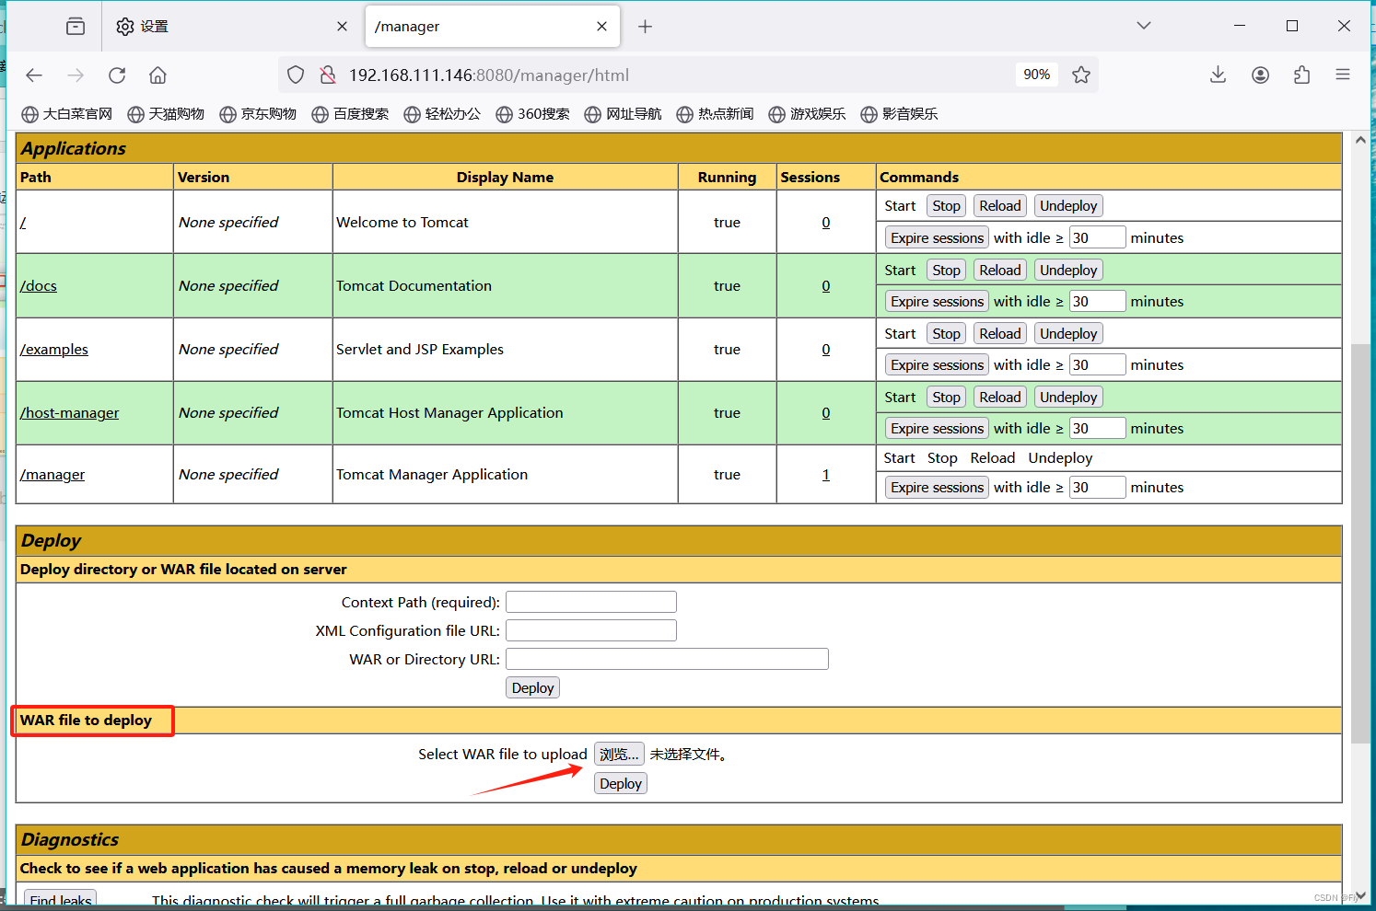
Task: Open the session count 1 link for /manager
Action: (826, 475)
